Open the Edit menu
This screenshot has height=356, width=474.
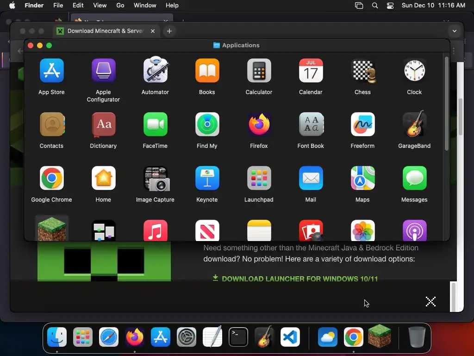[78, 6]
